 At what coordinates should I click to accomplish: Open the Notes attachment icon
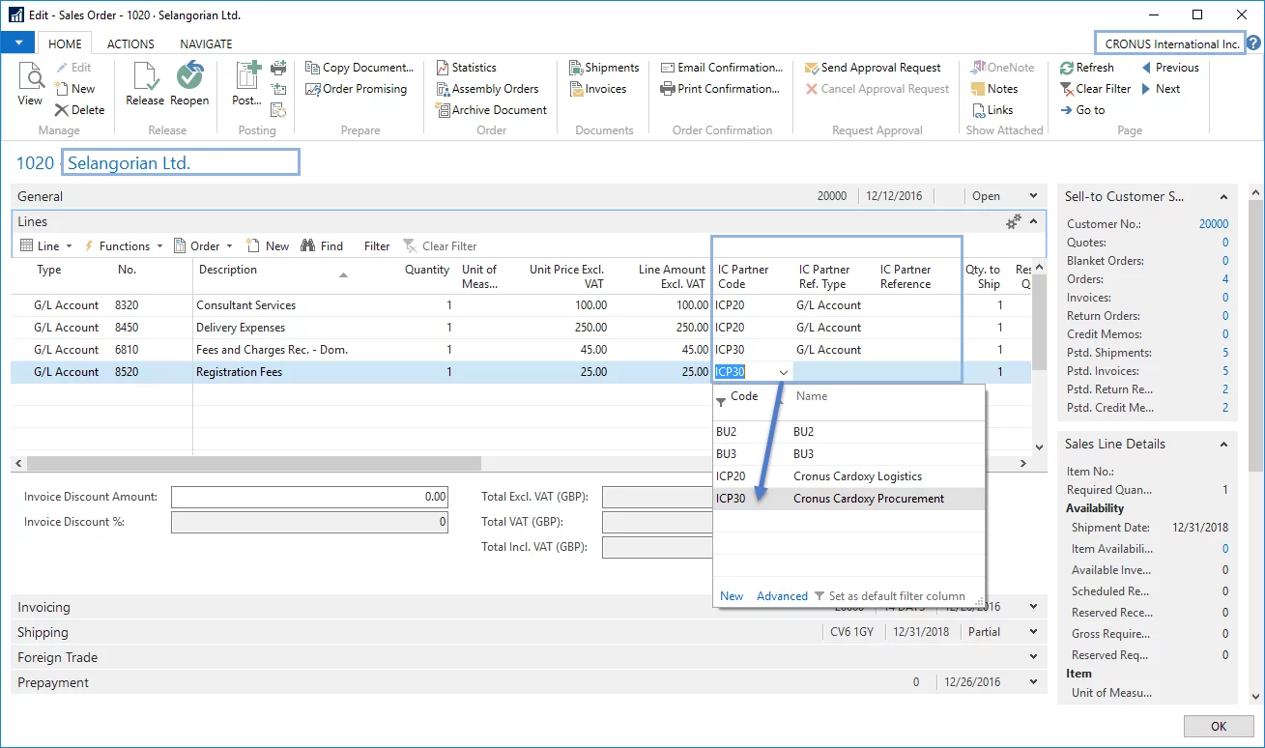(978, 89)
